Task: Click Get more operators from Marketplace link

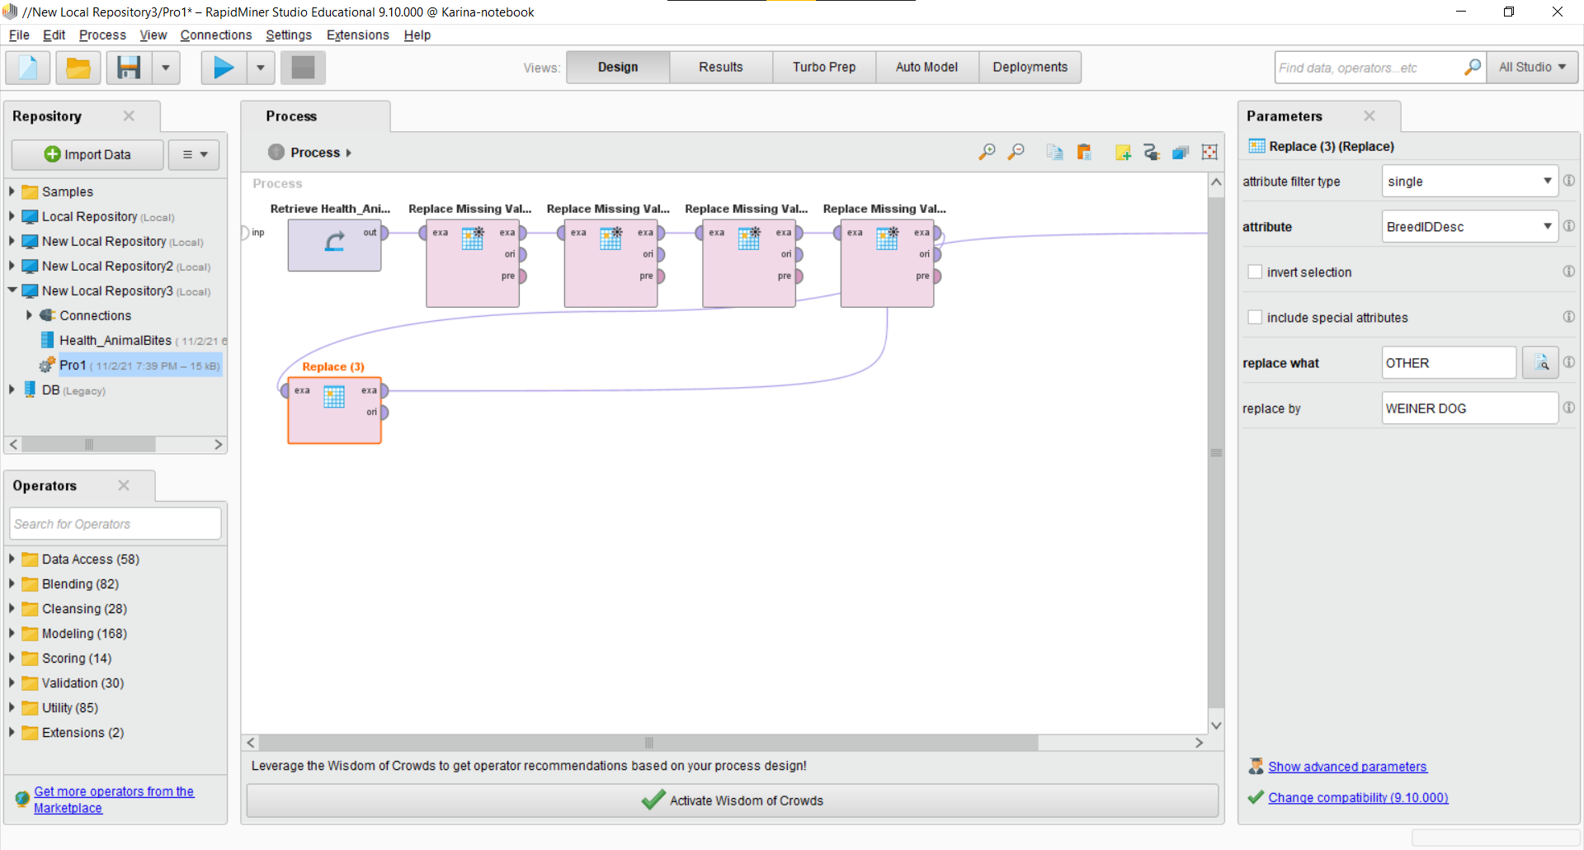Action: point(114,800)
